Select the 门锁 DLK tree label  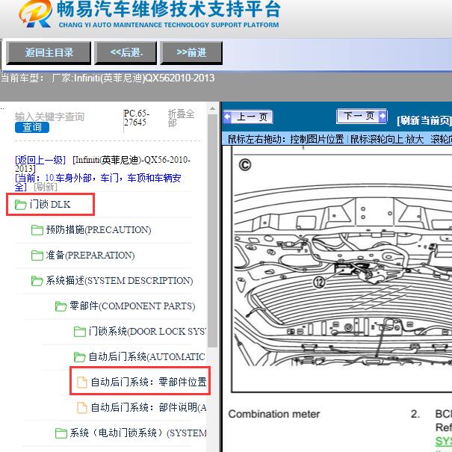point(50,205)
